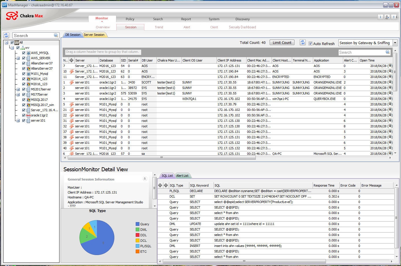Open the Overview sub-tab link

pyautogui.click(x=103, y=27)
